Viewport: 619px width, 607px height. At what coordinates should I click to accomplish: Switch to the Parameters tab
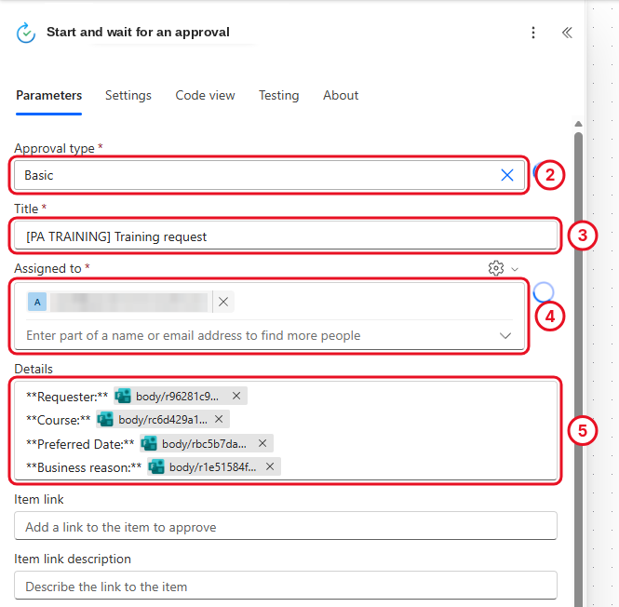(x=49, y=96)
